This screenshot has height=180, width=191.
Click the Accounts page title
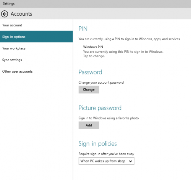(21, 14)
